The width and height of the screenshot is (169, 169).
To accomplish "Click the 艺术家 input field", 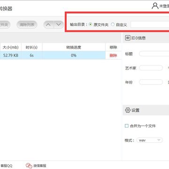I will tap(151, 68).
